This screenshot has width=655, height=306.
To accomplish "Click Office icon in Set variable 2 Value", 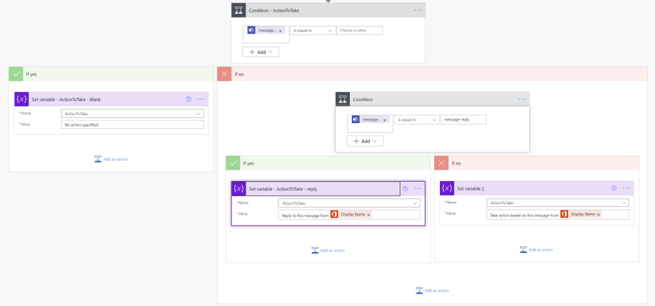I will 565,214.
